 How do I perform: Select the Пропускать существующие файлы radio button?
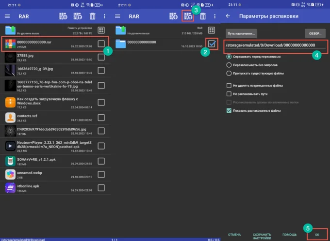pyautogui.click(x=229, y=74)
